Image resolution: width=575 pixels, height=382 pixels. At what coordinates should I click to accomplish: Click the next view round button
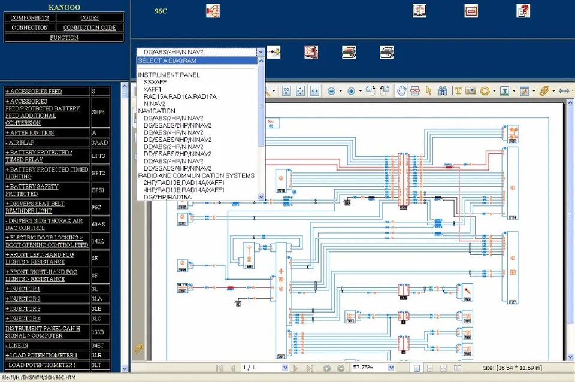pos(341,368)
